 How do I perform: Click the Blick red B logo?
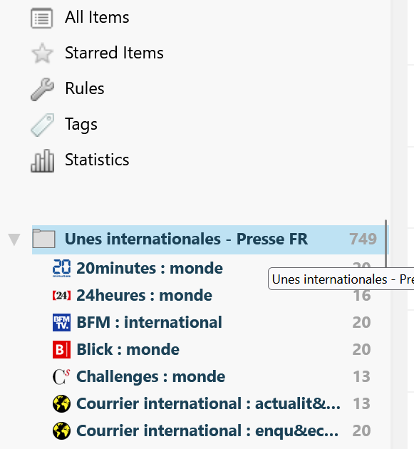point(61,350)
